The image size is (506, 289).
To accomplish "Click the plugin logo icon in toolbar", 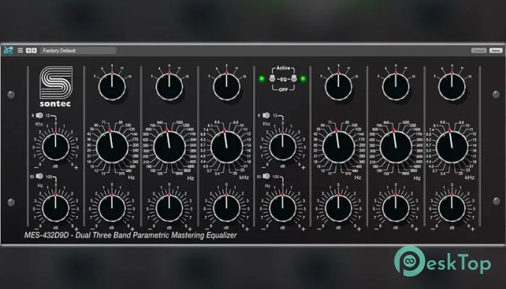I will [x=8, y=51].
